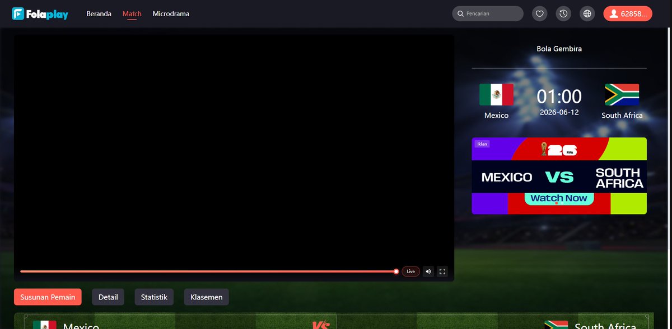The image size is (672, 329).
Task: Open the 62858 user account button
Action: tap(628, 13)
